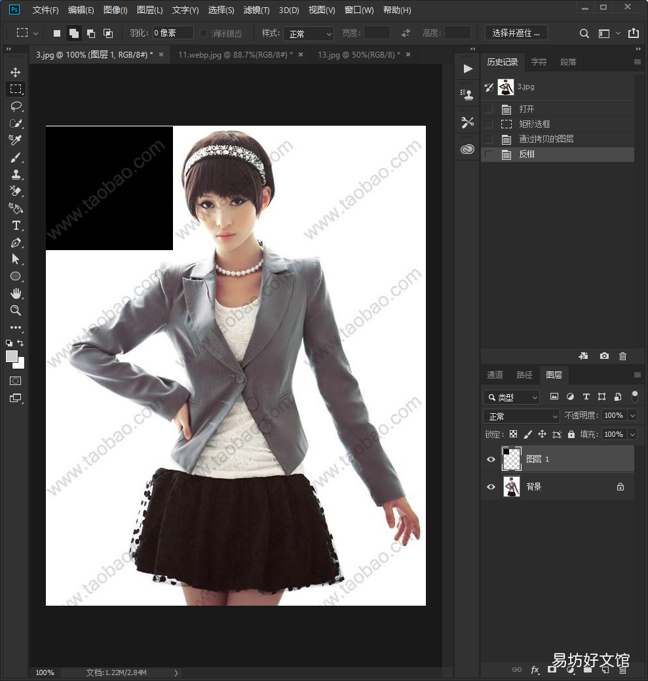This screenshot has height=681, width=648.
Task: Select the Move tool
Action: pyautogui.click(x=16, y=72)
